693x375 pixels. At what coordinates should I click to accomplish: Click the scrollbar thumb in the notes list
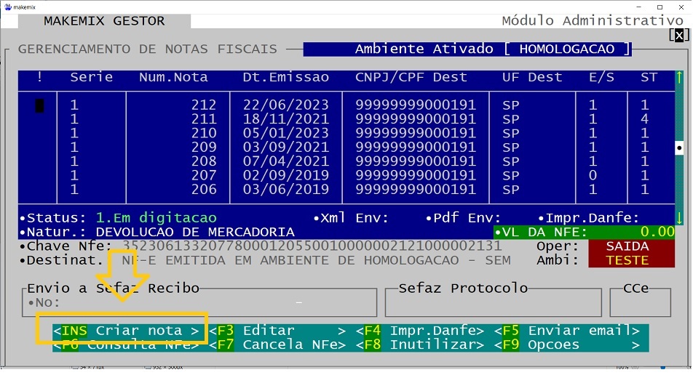point(679,148)
